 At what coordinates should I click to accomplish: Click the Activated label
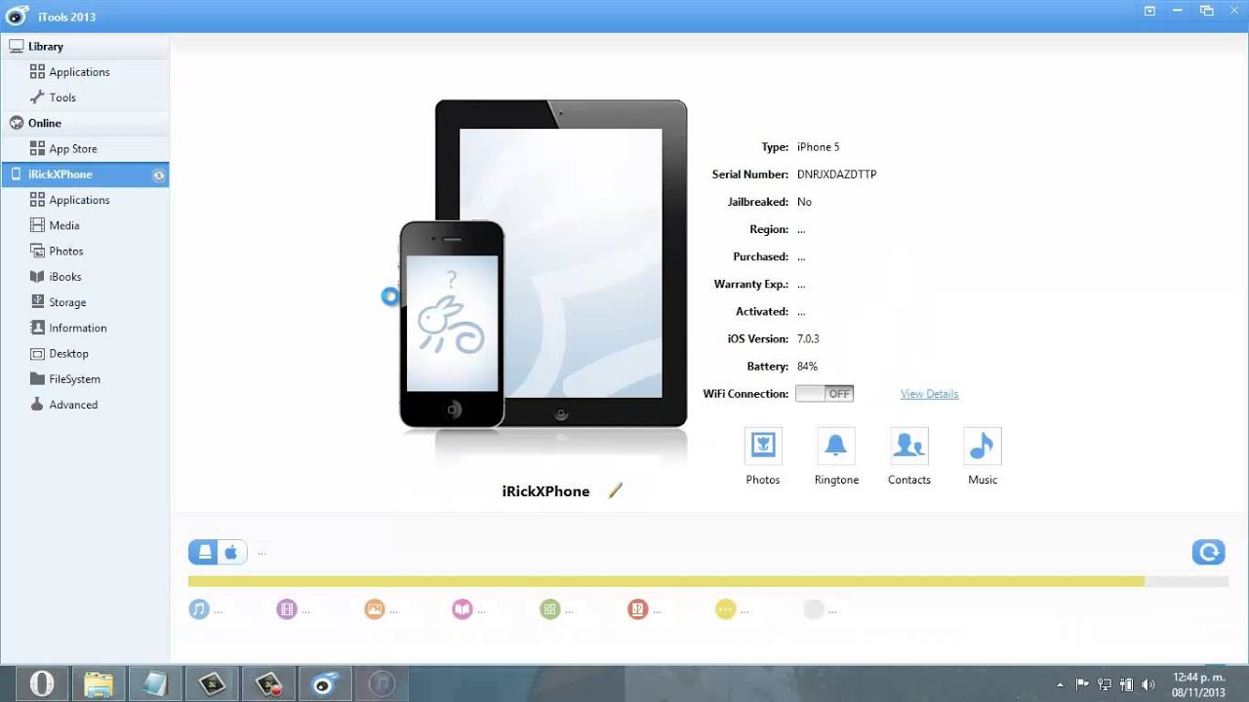coord(762,312)
